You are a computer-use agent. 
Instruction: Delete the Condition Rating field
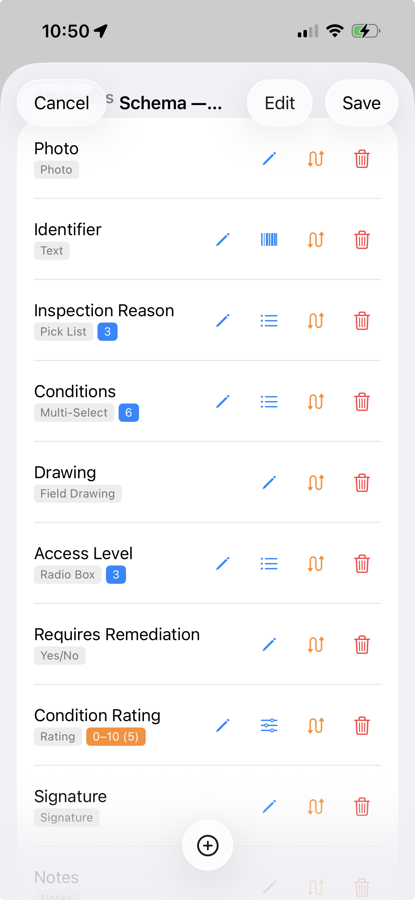(362, 726)
